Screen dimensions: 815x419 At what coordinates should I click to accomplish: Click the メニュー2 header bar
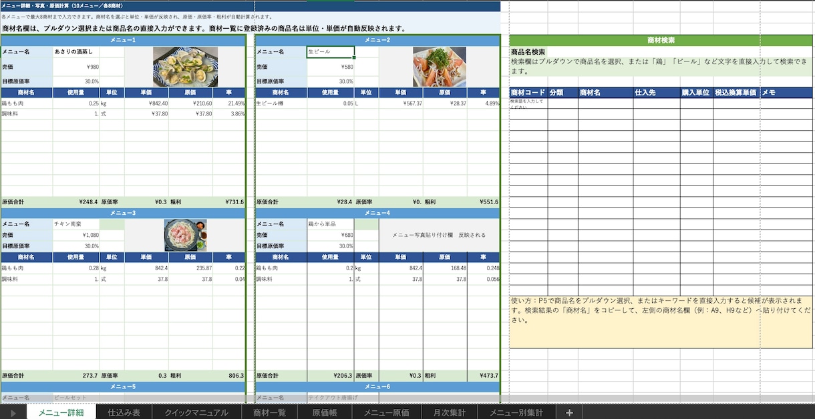tap(377, 40)
